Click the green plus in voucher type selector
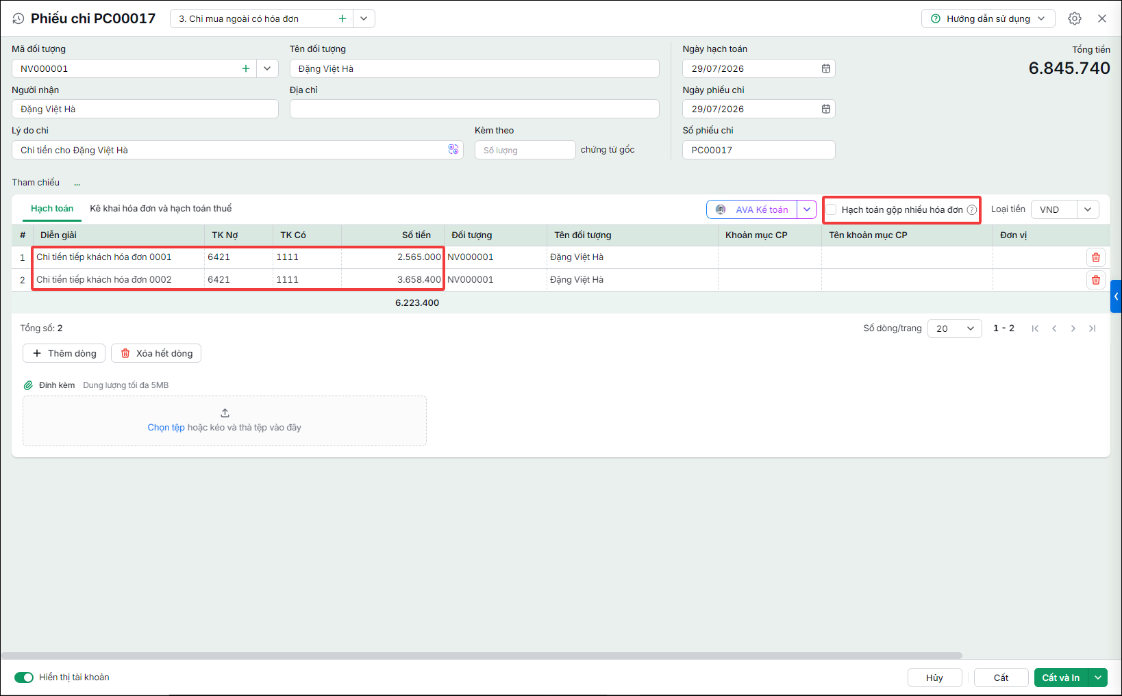 click(x=342, y=18)
